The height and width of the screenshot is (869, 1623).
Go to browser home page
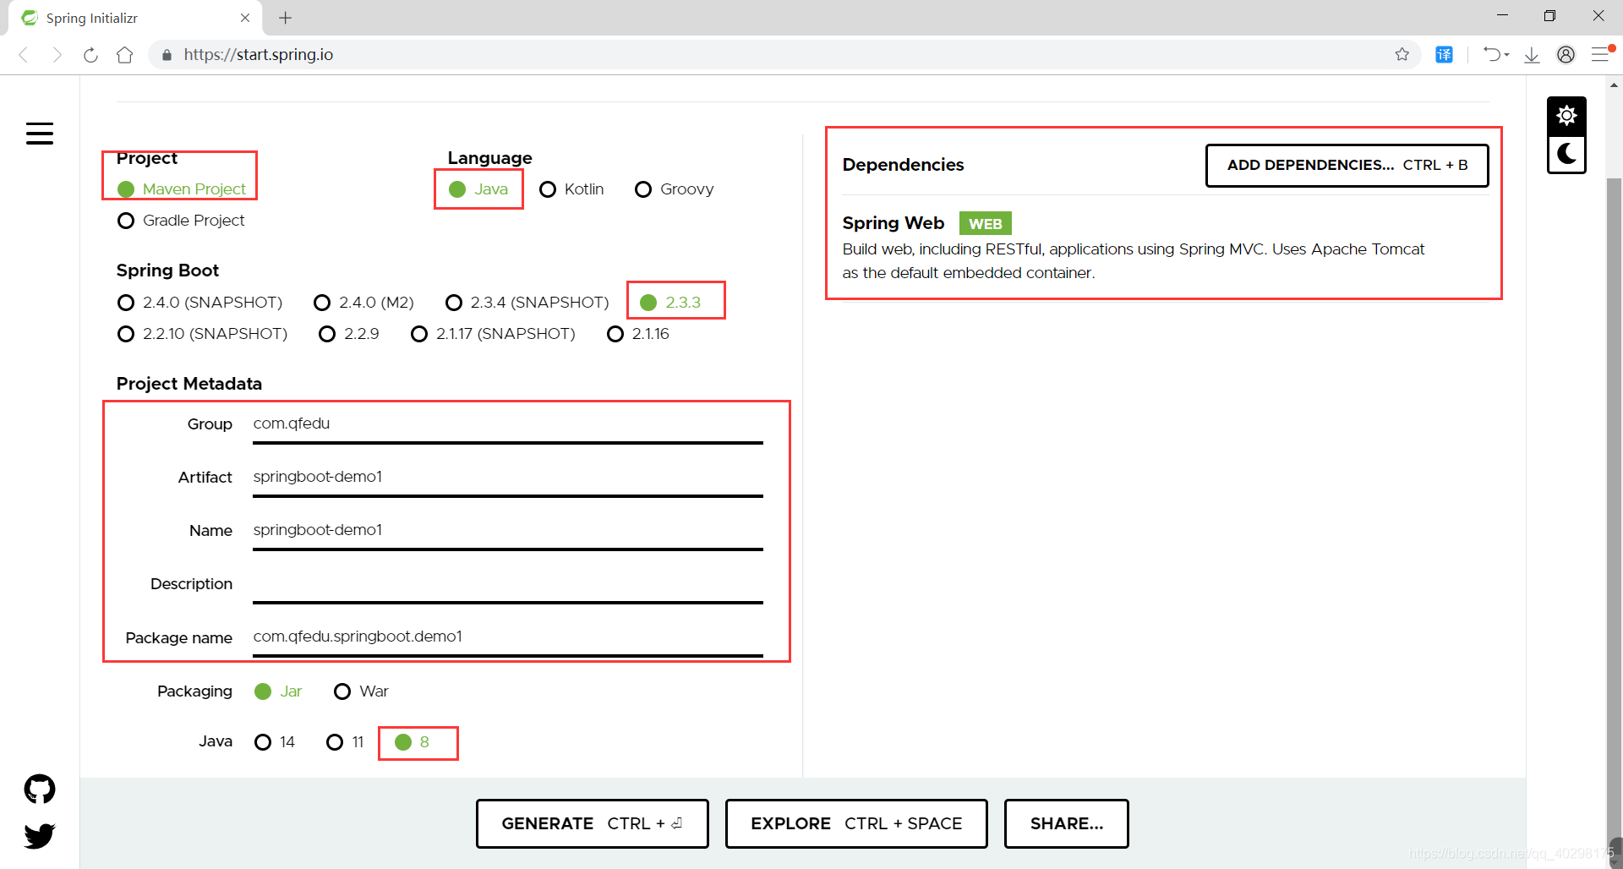coord(124,55)
